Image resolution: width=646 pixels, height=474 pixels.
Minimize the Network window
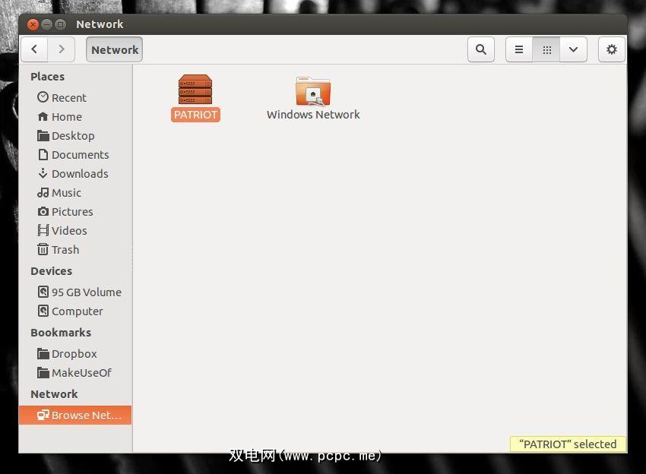(x=46, y=25)
